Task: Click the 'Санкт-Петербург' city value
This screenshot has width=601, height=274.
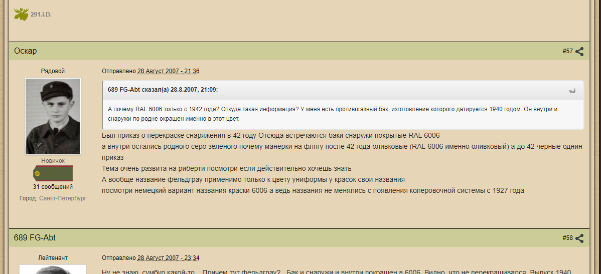Action: tap(63, 198)
